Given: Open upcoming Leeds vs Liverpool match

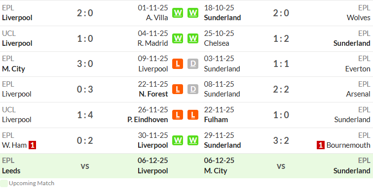Looking at the screenshot, I should (x=85, y=166).
